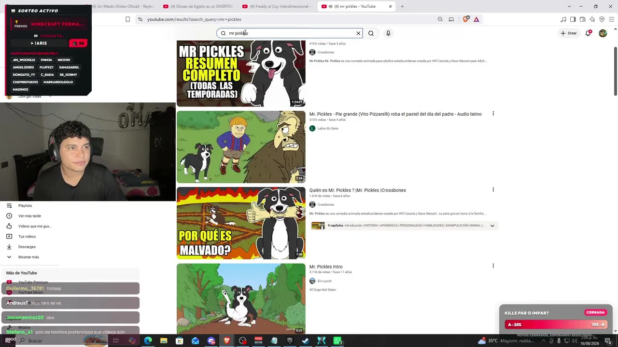Screen dimensions: 618x347
Task: Click the Brave Shields lion icon
Action: (465, 19)
